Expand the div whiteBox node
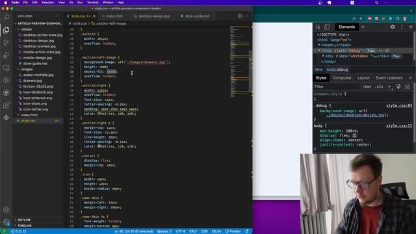The width and height of the screenshot is (416, 234). (x=323, y=56)
